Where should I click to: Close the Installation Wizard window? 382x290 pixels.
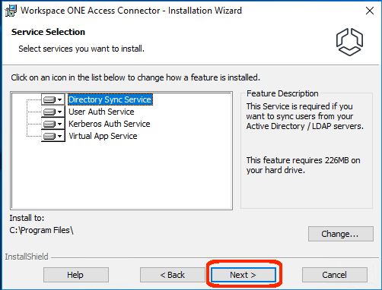tap(370, 11)
